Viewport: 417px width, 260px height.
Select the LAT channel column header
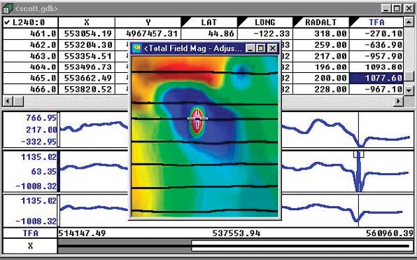click(209, 22)
